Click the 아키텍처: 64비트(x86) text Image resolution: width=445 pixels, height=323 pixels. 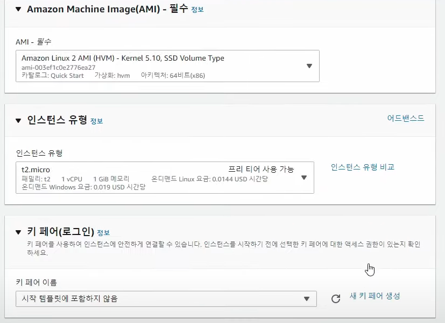173,75
